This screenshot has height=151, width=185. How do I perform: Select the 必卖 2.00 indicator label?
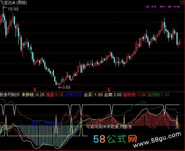click(113, 95)
